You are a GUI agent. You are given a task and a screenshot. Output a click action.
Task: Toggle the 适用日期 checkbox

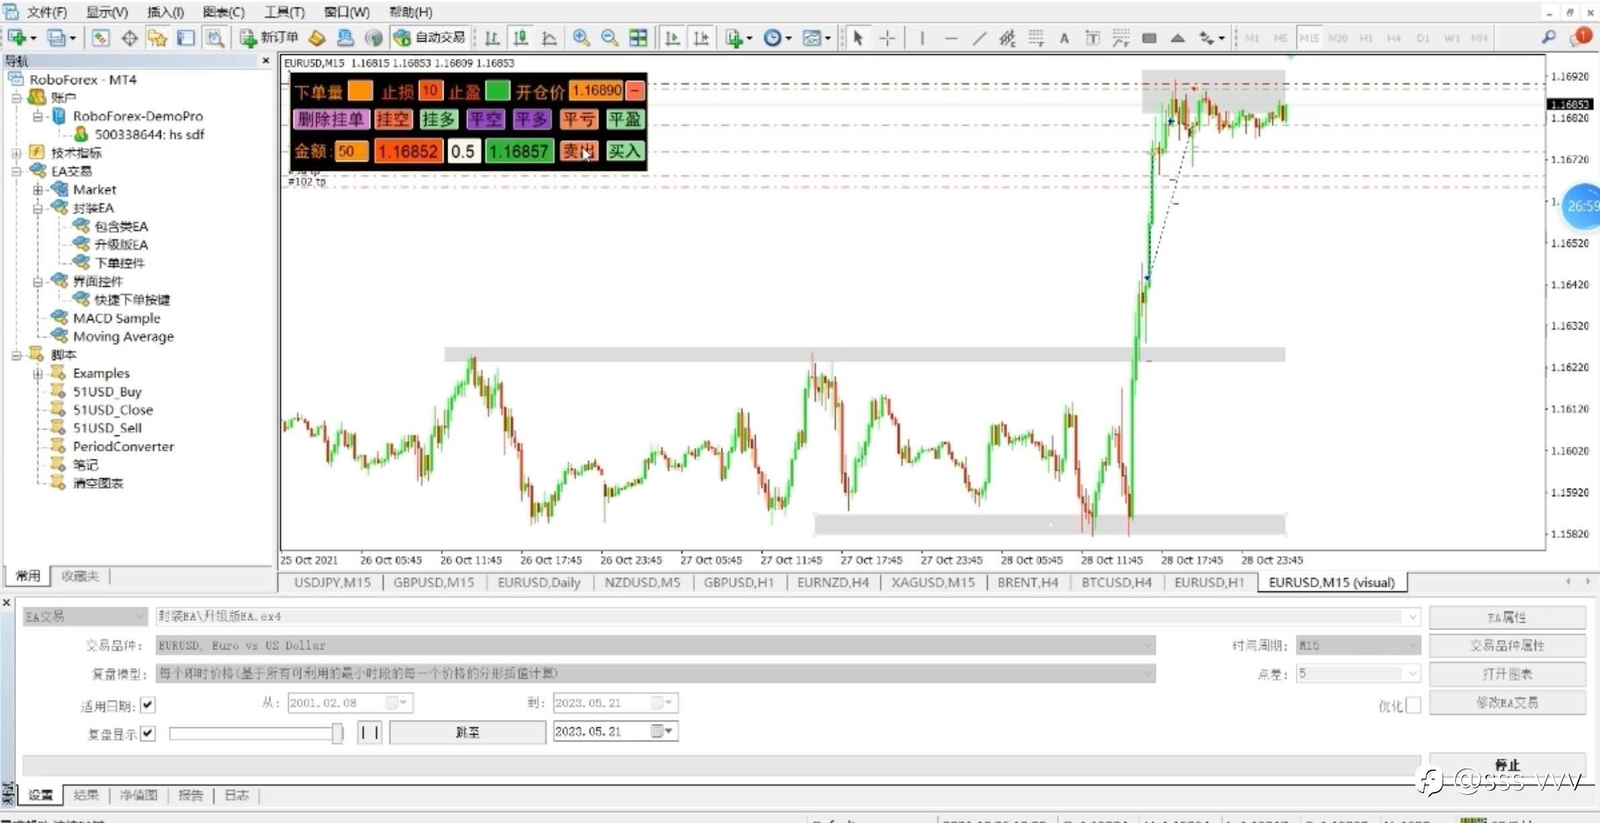click(x=148, y=704)
